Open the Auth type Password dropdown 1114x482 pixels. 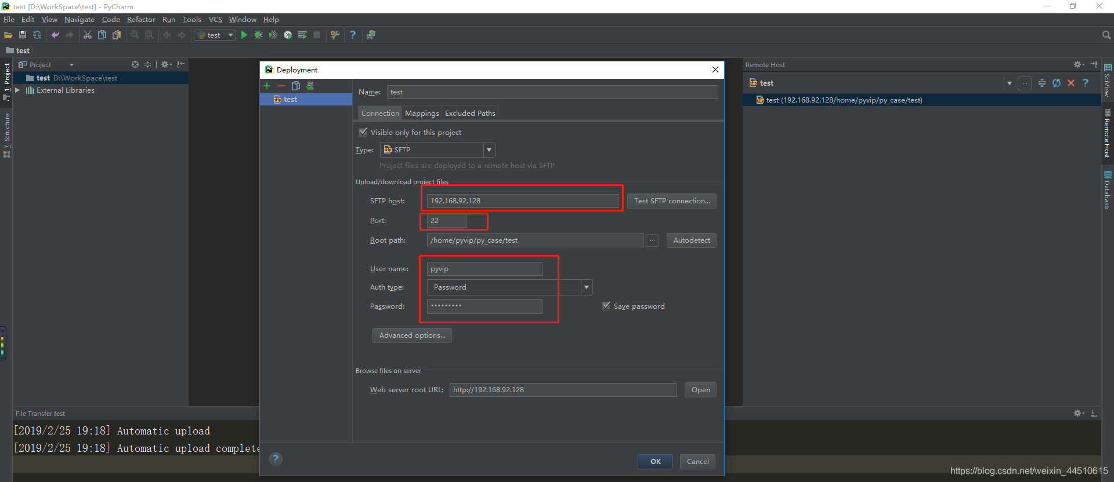587,287
